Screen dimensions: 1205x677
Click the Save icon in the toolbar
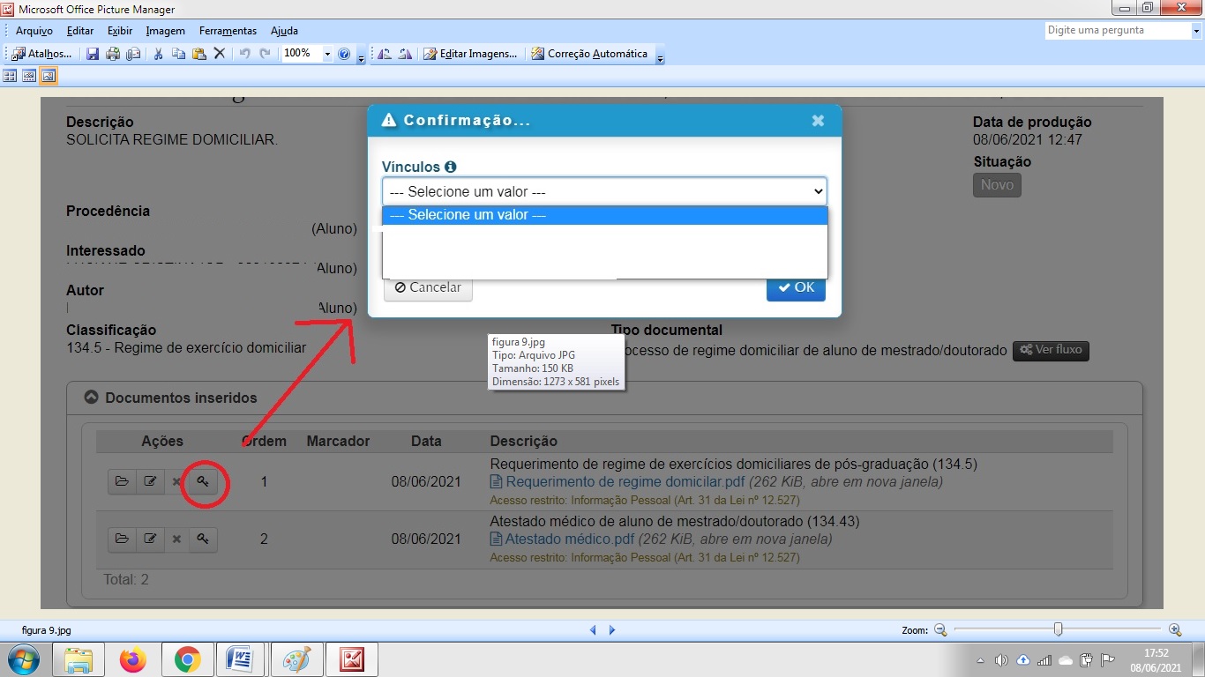(x=93, y=54)
